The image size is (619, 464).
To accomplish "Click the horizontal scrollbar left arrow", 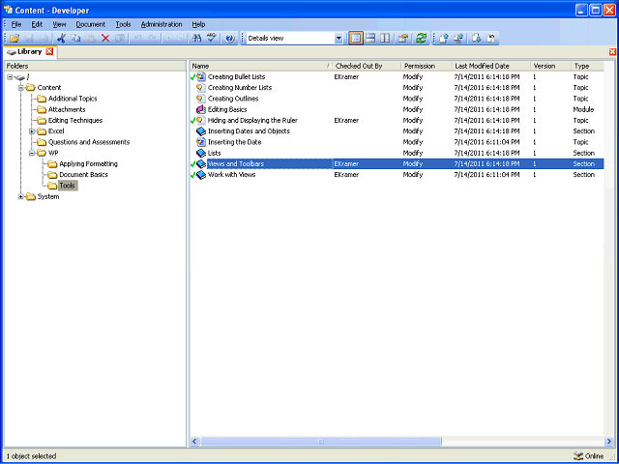I will [194, 442].
